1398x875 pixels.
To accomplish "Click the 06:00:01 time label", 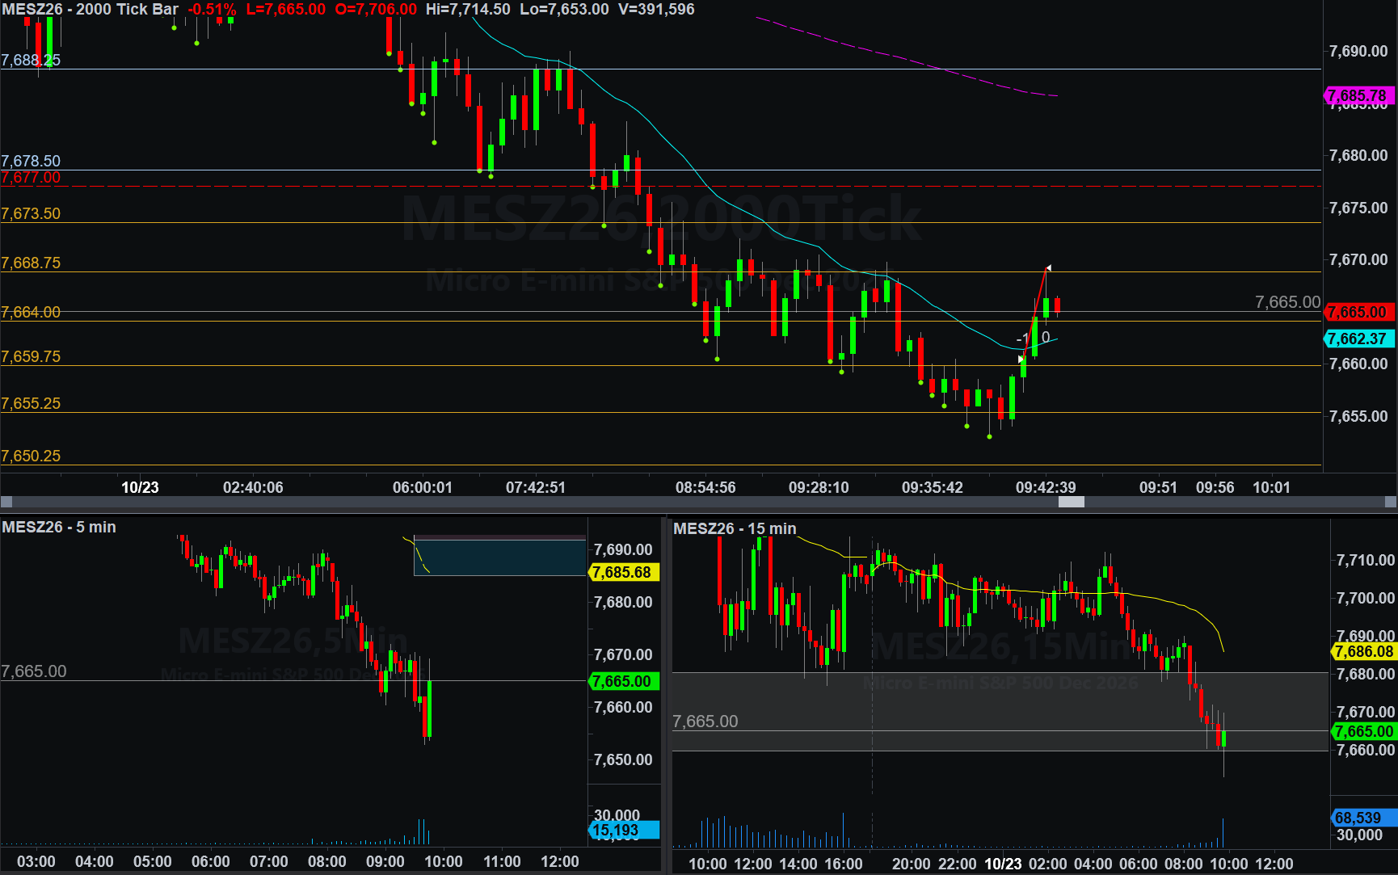I will tap(423, 487).
